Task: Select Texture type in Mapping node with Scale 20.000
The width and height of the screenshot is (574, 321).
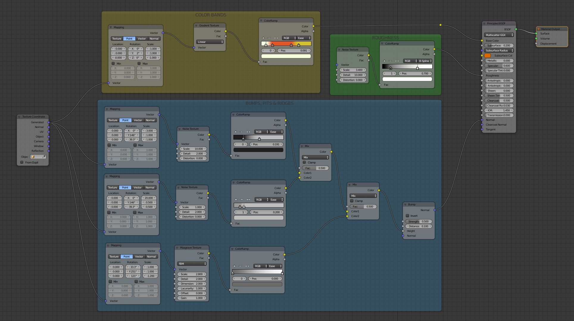Action: [113, 188]
